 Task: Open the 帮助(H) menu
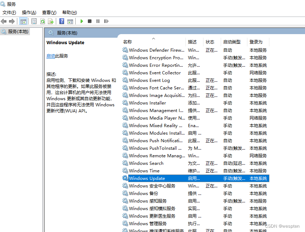point(69,13)
